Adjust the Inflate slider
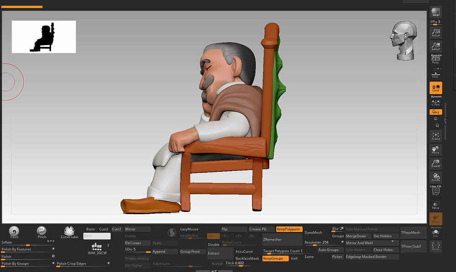Image resolution: width=456 pixels, height=272 pixels. [x=28, y=243]
